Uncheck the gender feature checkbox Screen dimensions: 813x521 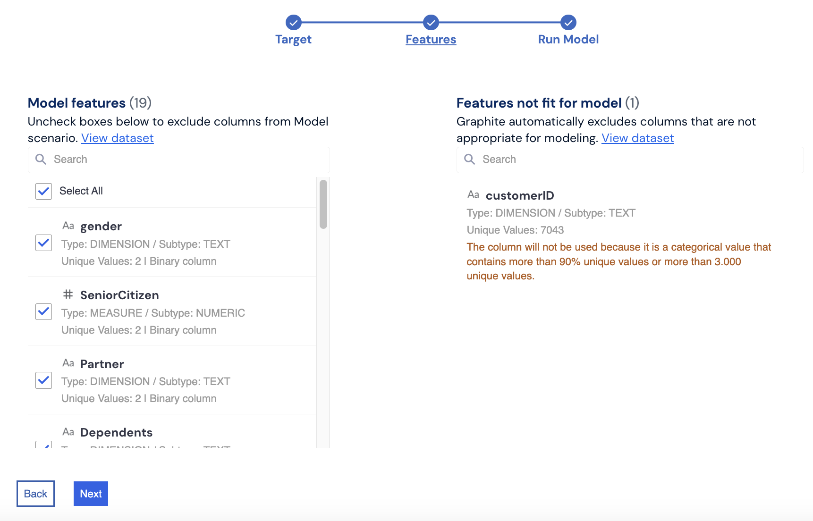[x=44, y=243]
